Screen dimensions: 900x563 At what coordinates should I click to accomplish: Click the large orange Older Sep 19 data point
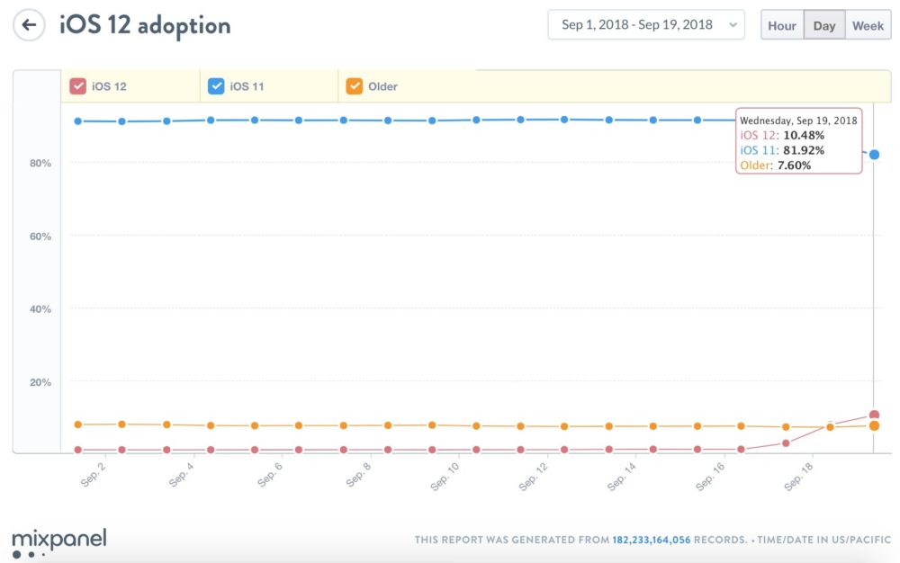pyautogui.click(x=874, y=426)
